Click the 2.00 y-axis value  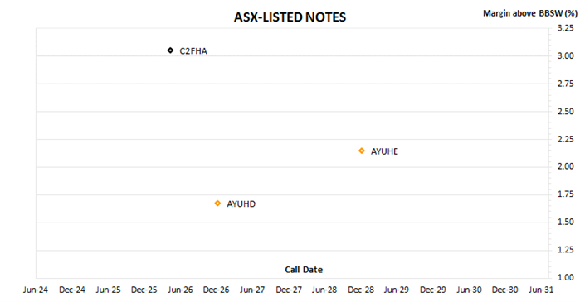566,166
